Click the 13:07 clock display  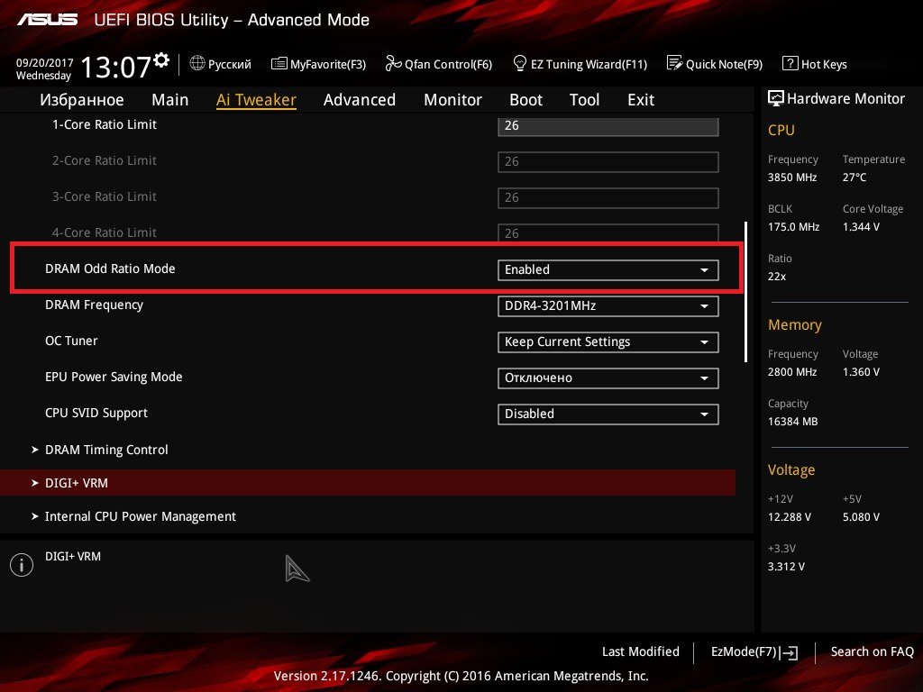pyautogui.click(x=115, y=67)
